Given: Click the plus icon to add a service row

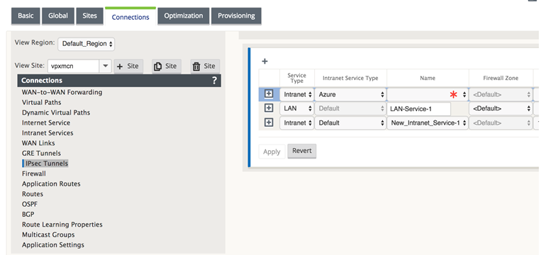Looking at the screenshot, I should [x=264, y=62].
